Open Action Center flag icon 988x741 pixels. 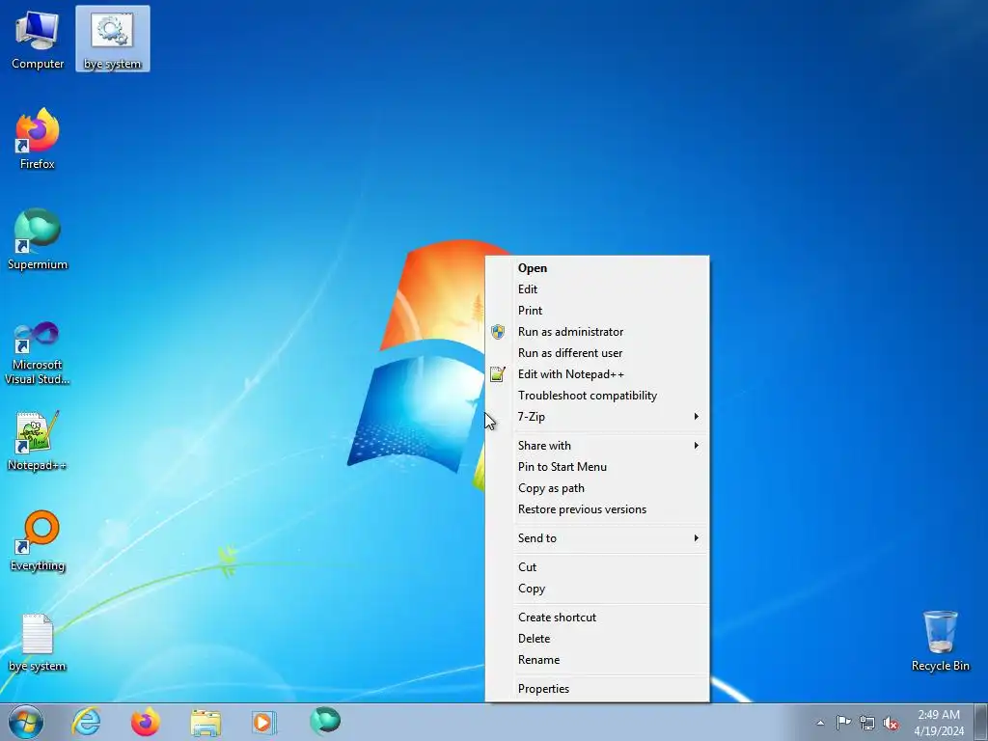[843, 723]
